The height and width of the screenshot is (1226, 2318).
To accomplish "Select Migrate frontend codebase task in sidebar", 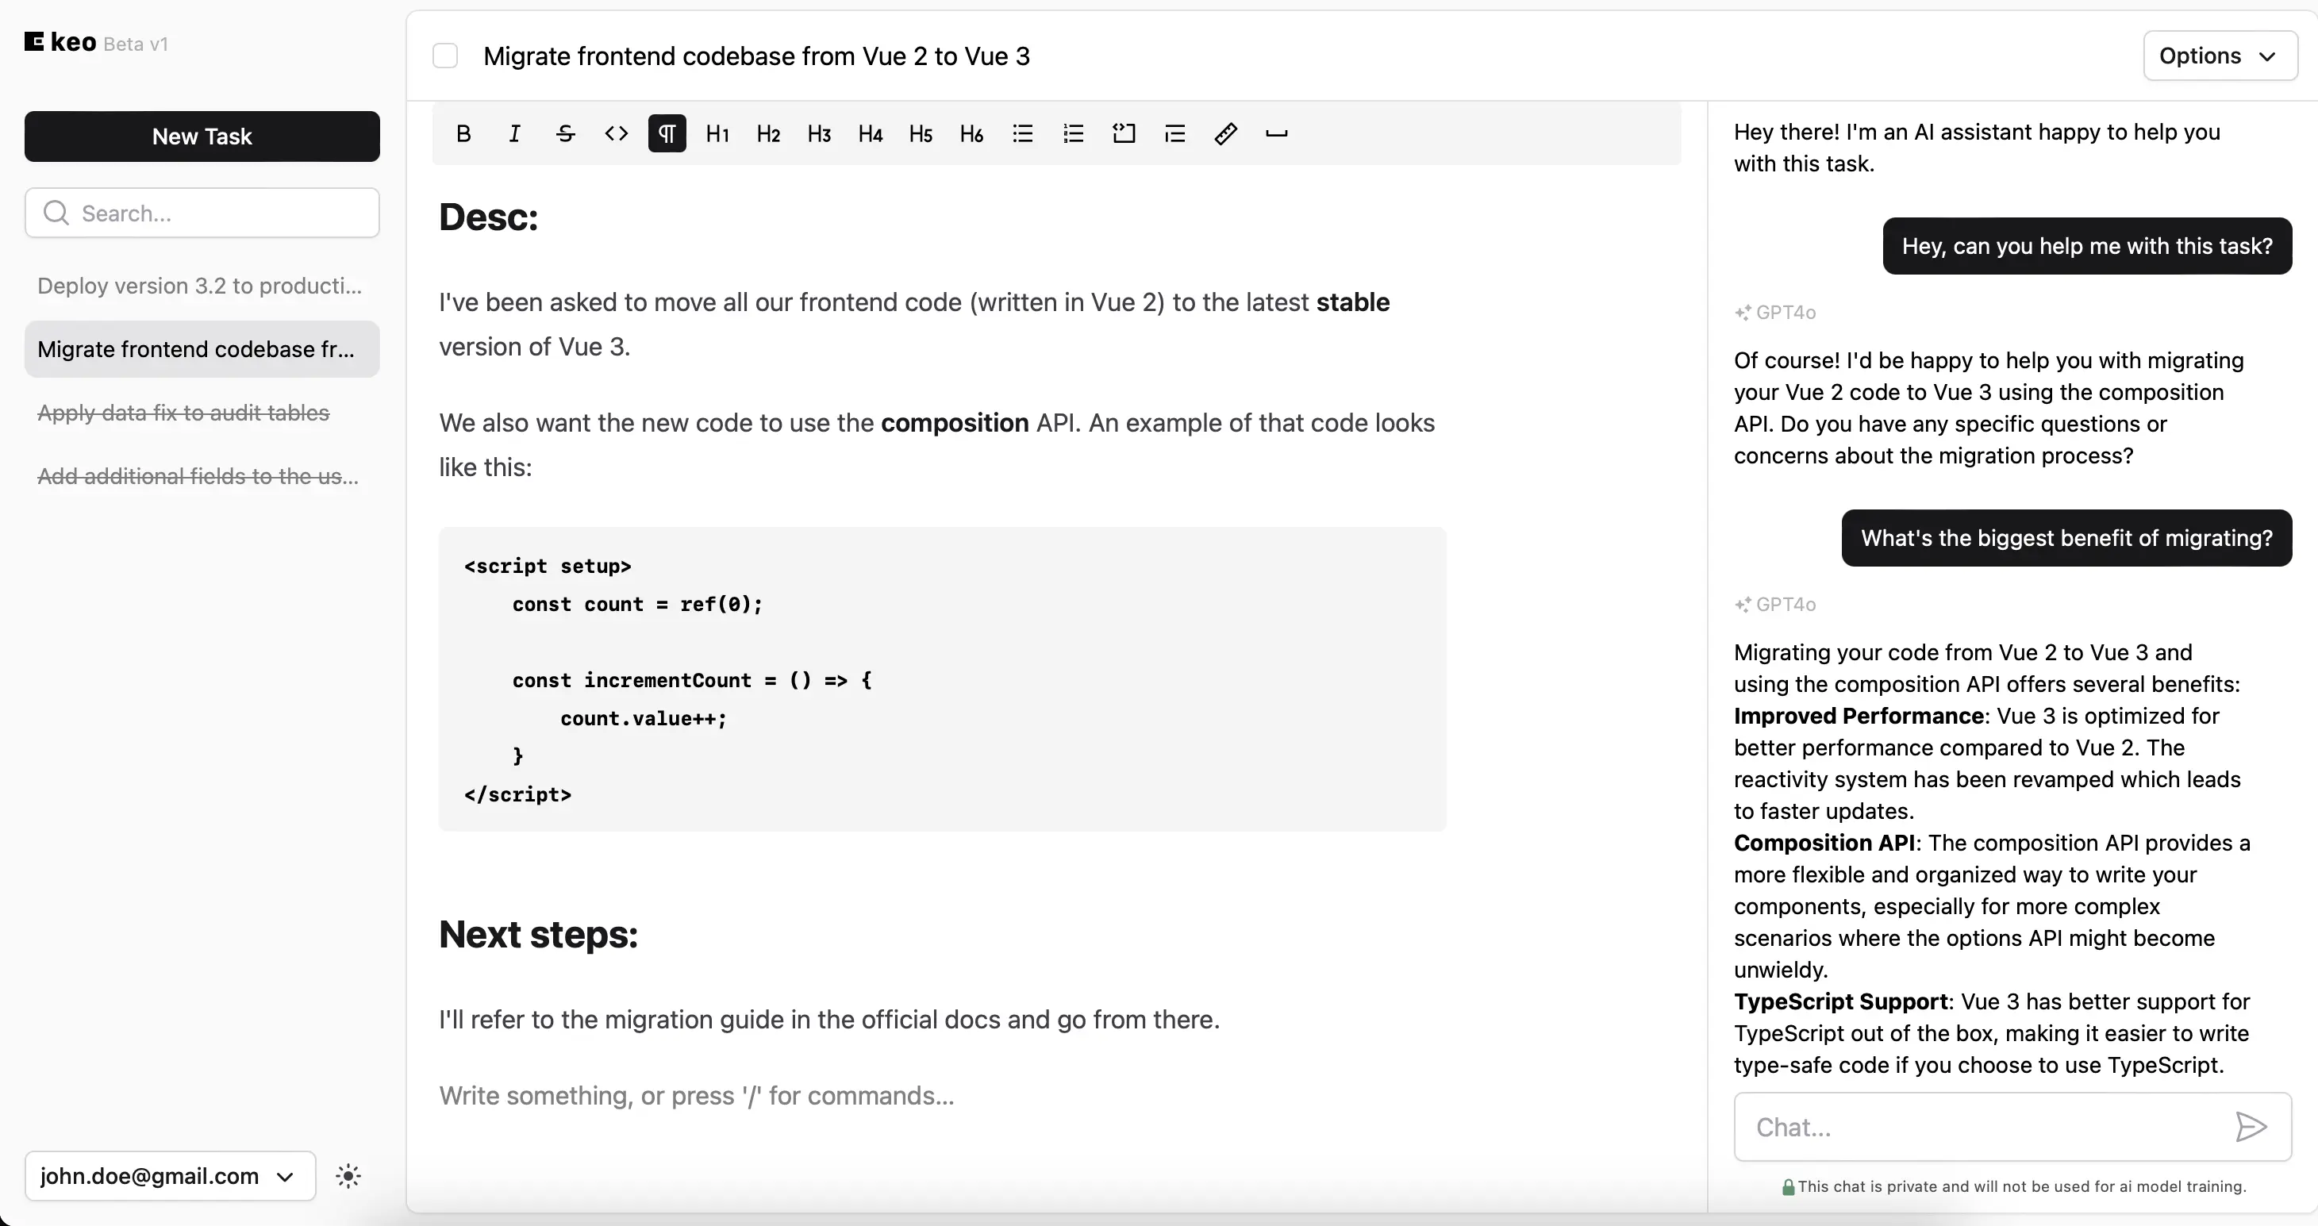I will click(202, 349).
